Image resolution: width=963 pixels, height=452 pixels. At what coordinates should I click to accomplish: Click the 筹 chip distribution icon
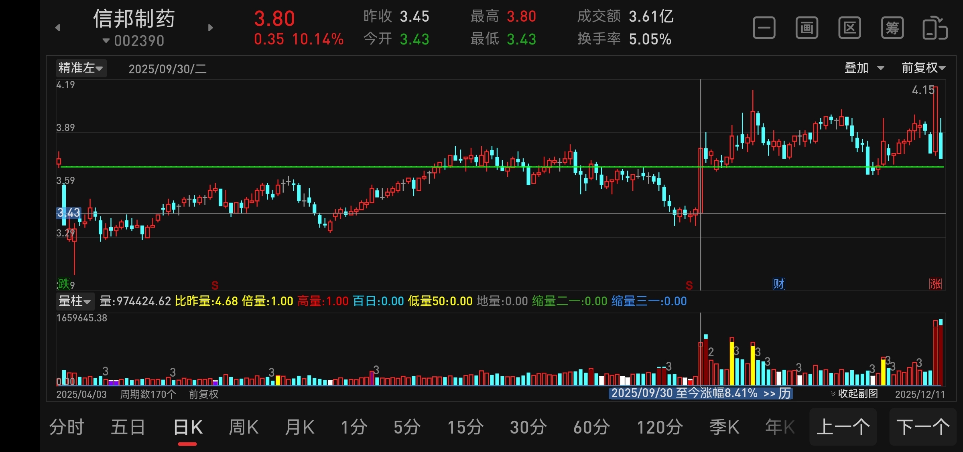click(892, 28)
